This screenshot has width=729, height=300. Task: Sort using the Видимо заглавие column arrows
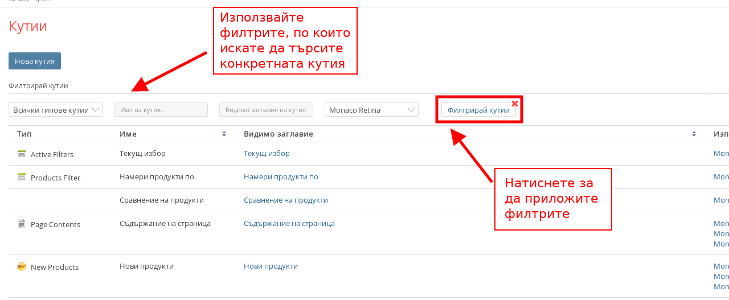click(x=694, y=134)
